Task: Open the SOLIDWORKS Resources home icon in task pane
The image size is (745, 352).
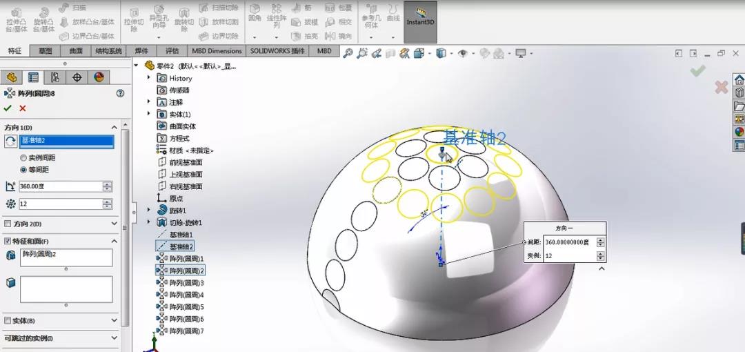Action: pyautogui.click(x=739, y=79)
